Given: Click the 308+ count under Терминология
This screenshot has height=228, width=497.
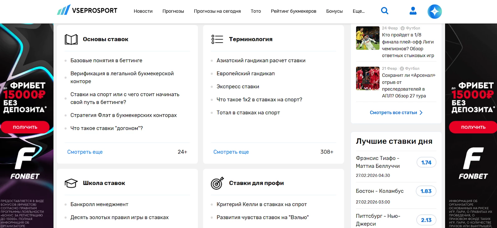Looking at the screenshot, I should [327, 152].
